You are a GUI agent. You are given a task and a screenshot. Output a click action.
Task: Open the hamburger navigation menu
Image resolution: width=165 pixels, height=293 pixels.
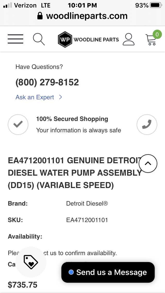click(15, 39)
